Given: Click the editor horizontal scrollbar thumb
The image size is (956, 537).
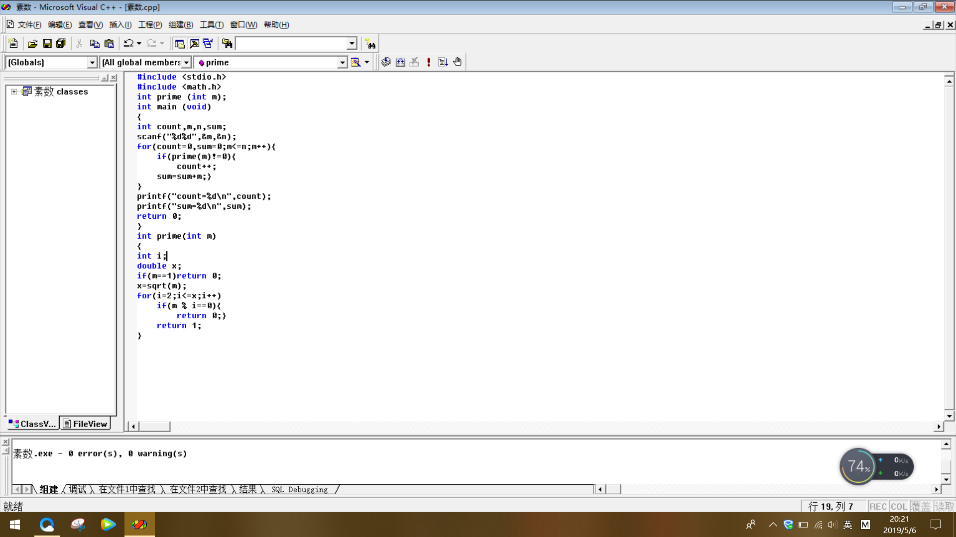Looking at the screenshot, I should [x=154, y=427].
